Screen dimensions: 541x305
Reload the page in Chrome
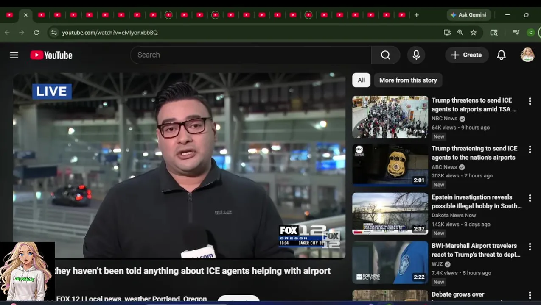pos(36,32)
